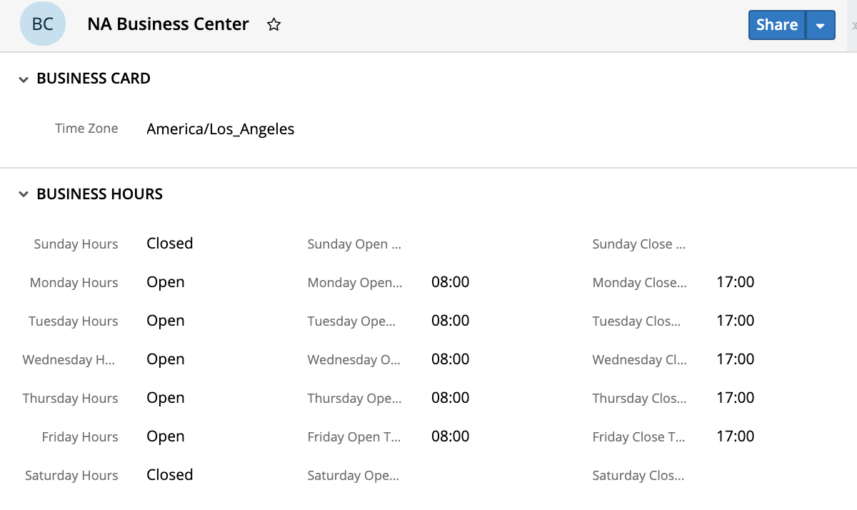Collapse the Business Card section
Viewport: 857px width, 510px height.
point(24,79)
